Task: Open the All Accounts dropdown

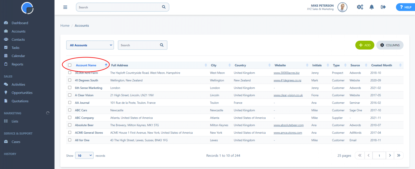Action: [90, 45]
